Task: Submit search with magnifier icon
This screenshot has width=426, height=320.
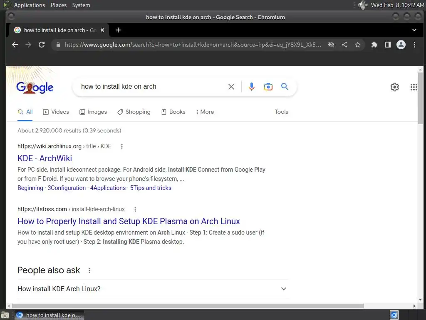Action: click(x=285, y=87)
